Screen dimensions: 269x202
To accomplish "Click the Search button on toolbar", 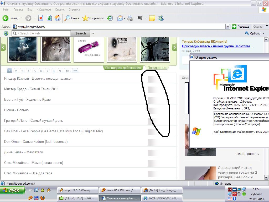I will pos(81,33).
